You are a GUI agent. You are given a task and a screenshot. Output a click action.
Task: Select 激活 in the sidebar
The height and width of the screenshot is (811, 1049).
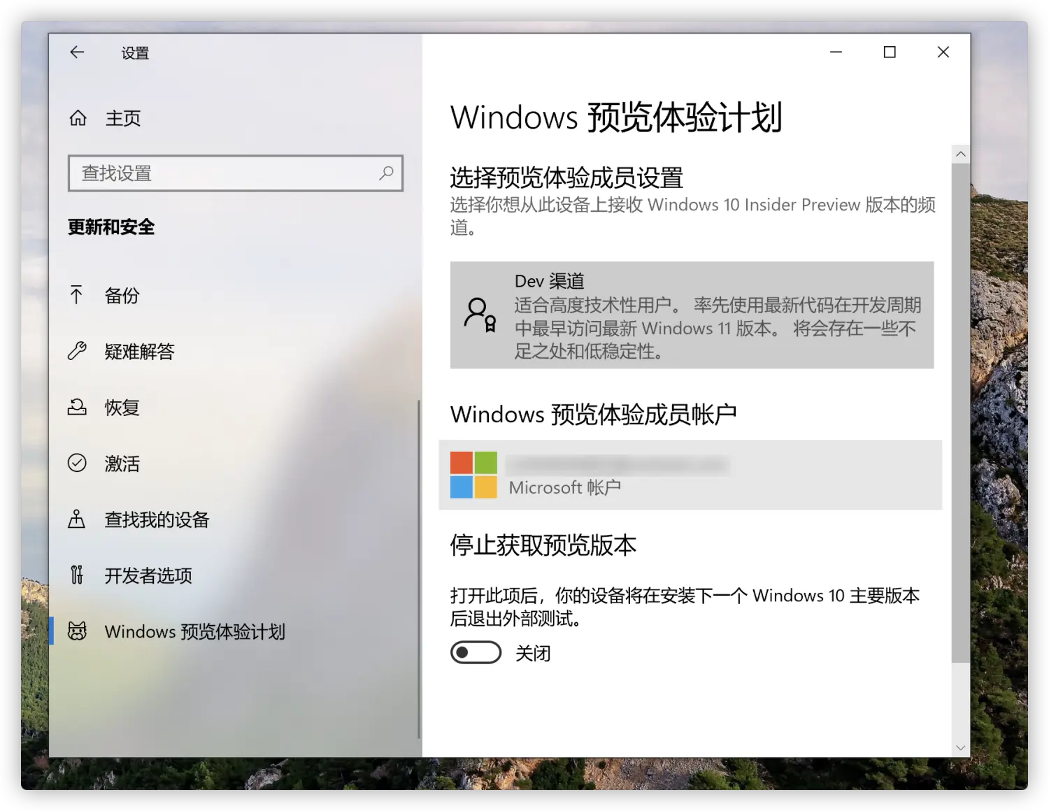coord(234,463)
